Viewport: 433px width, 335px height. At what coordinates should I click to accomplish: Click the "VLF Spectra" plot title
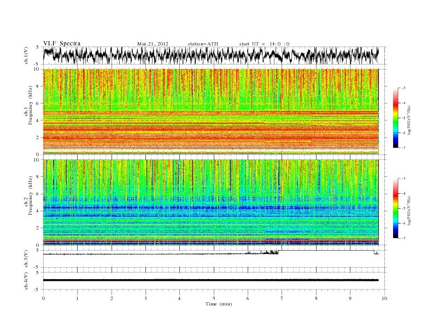click(x=62, y=43)
